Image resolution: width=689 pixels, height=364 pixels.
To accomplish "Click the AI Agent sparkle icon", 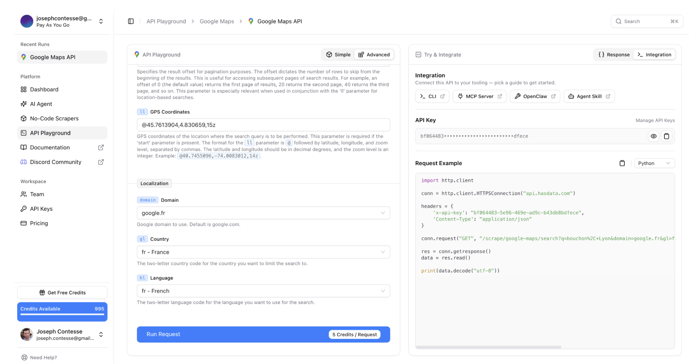I will 24,104.
